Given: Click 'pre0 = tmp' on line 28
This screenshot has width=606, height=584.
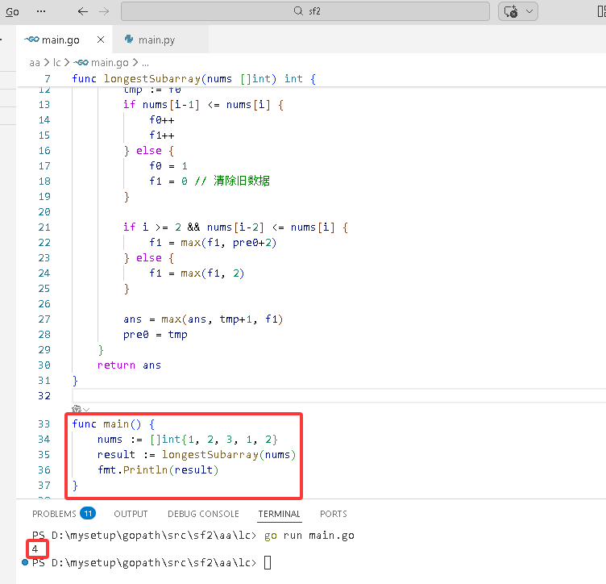Looking at the screenshot, I should point(155,335).
